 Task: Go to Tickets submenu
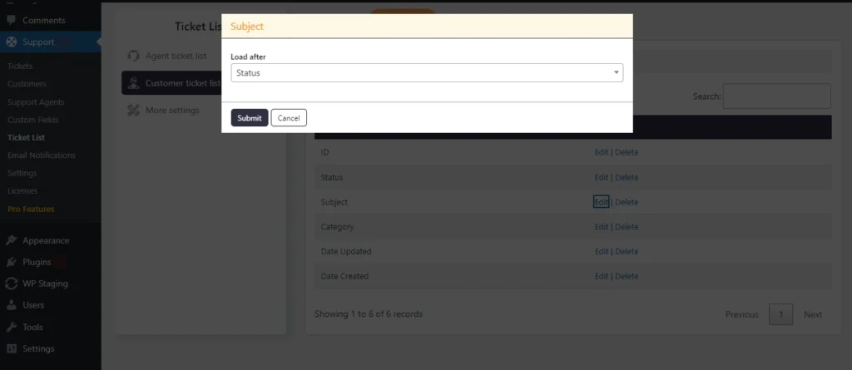pyautogui.click(x=20, y=67)
